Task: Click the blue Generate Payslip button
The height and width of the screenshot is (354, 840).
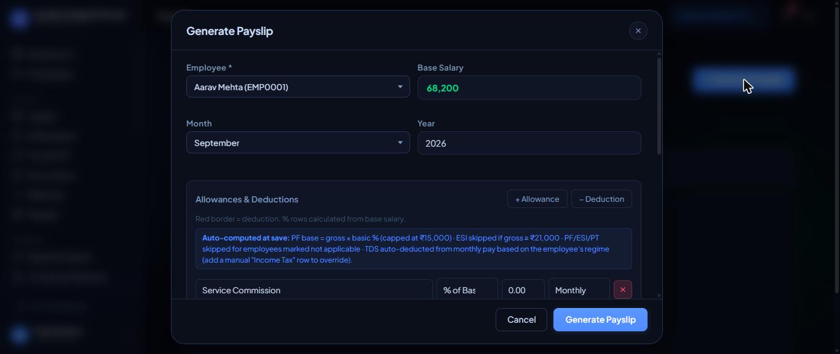Action: click(x=600, y=320)
